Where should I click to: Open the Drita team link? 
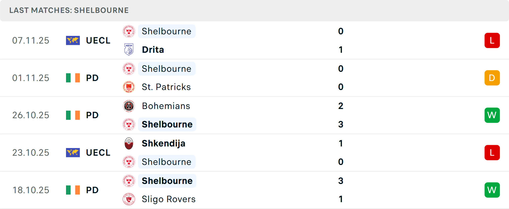click(153, 50)
